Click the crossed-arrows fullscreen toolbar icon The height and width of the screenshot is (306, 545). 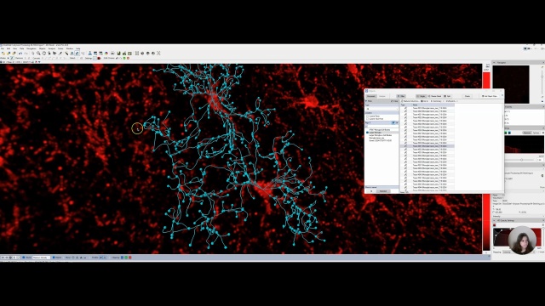point(158,54)
